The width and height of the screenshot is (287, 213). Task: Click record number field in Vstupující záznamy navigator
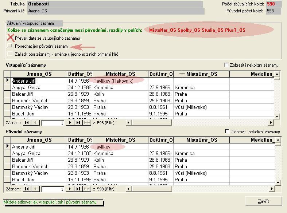(x=53, y=123)
